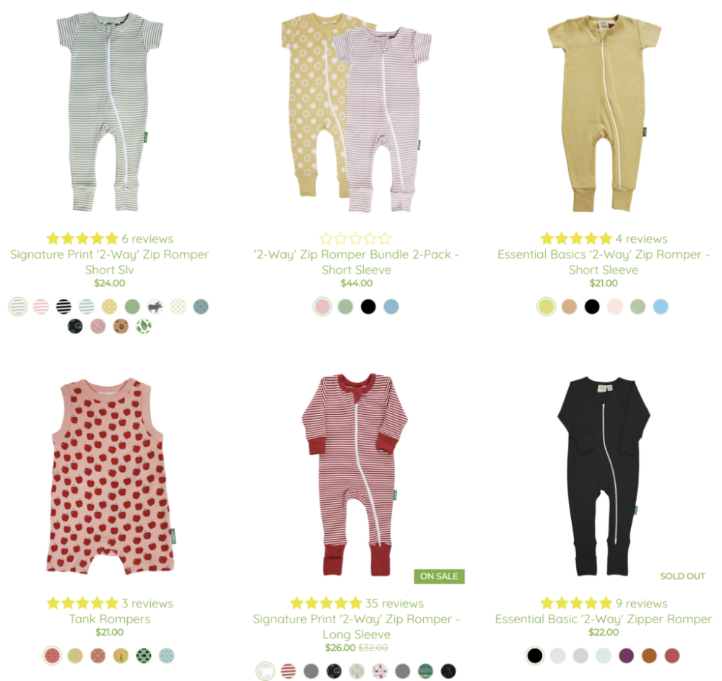
Task: Select green leaf print swatch
Action: pos(144,326)
